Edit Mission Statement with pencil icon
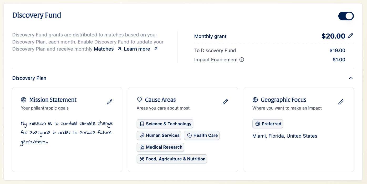 [x=110, y=102]
